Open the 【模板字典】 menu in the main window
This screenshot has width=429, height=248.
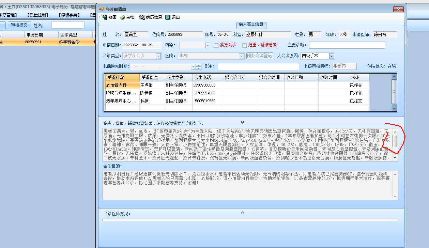point(69,15)
